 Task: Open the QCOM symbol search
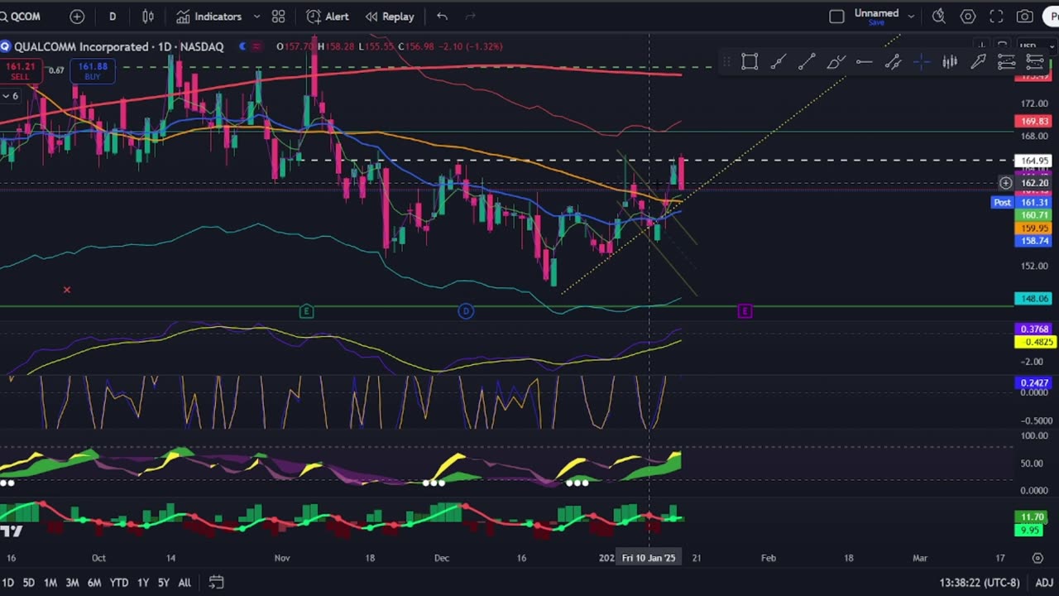coord(22,17)
